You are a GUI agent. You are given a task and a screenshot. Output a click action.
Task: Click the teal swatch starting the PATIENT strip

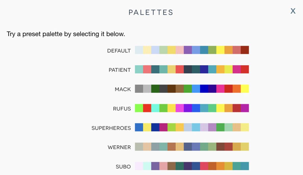pyautogui.click(x=139, y=70)
